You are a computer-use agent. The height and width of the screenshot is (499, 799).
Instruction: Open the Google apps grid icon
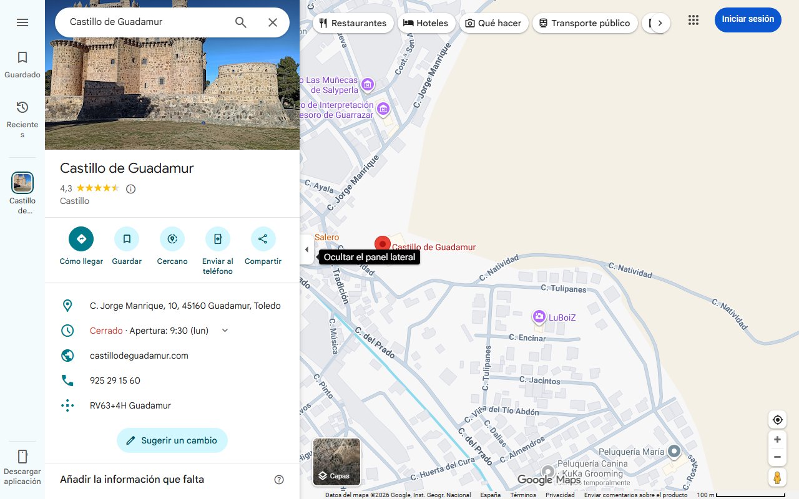693,19
